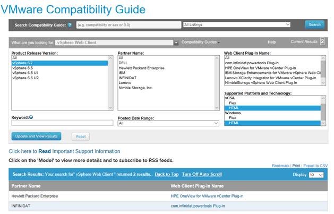
Task: Select vSphere 6.5 release version
Action: click(x=59, y=68)
